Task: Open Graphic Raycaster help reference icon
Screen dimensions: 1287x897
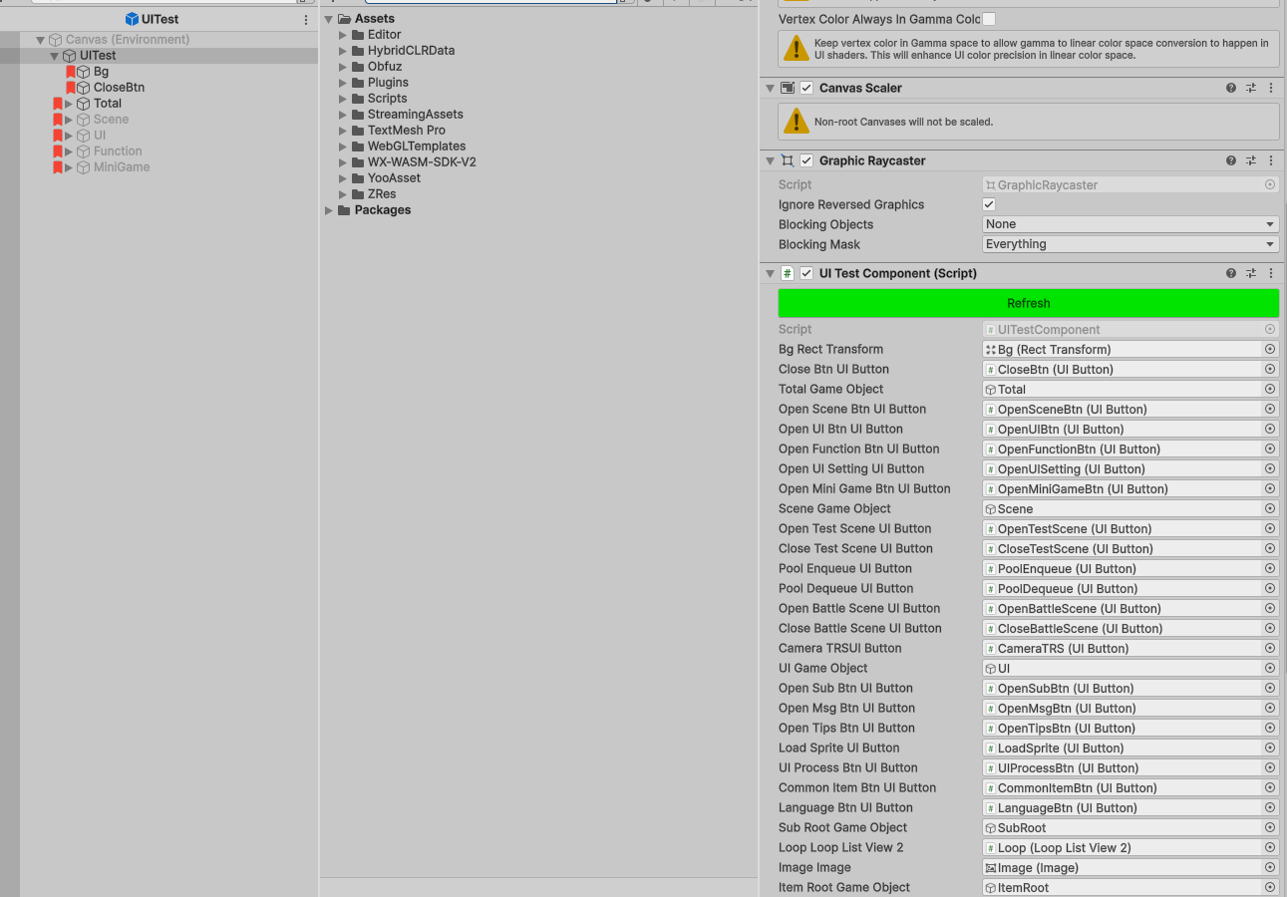Action: click(x=1231, y=160)
